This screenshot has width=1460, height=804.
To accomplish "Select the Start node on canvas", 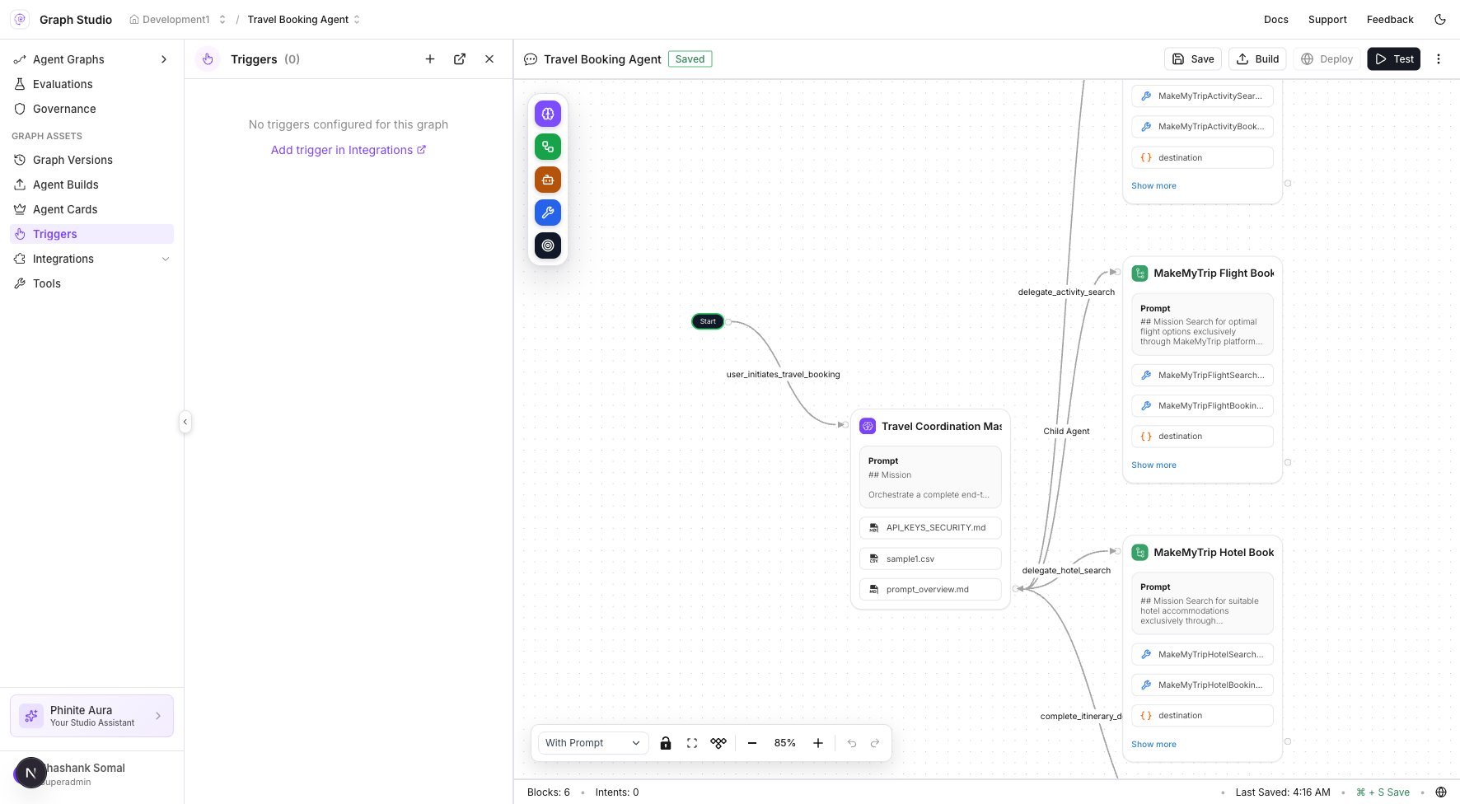I will tap(708, 321).
